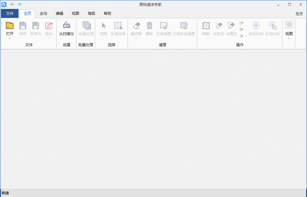The width and height of the screenshot is (307, 197).
Task: Click the redo arrow in title bar
Action: (x=19, y=4)
